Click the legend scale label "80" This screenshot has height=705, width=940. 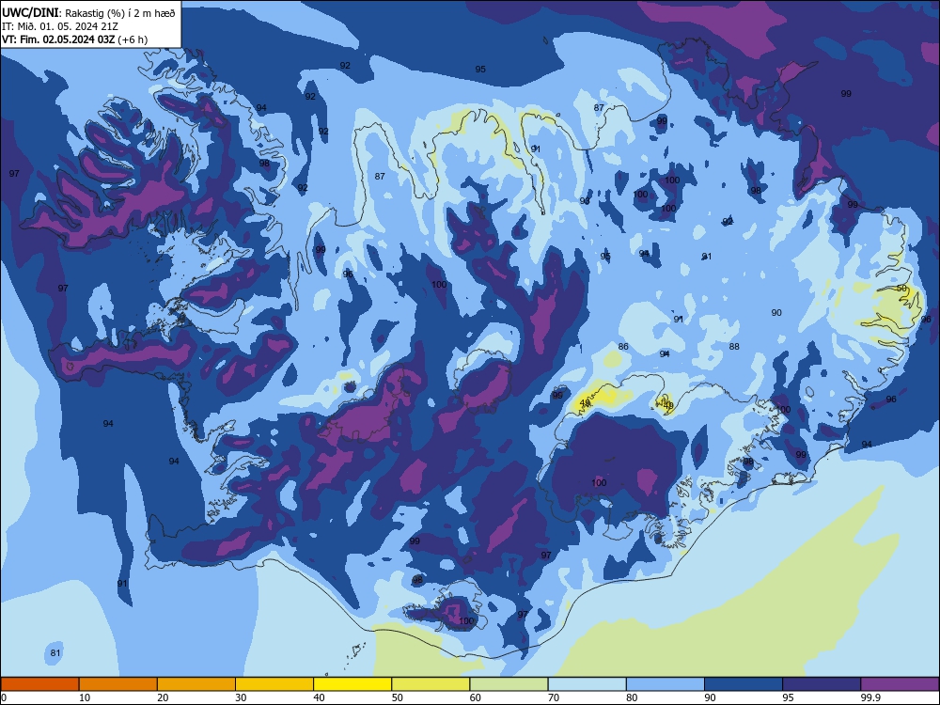click(x=632, y=697)
